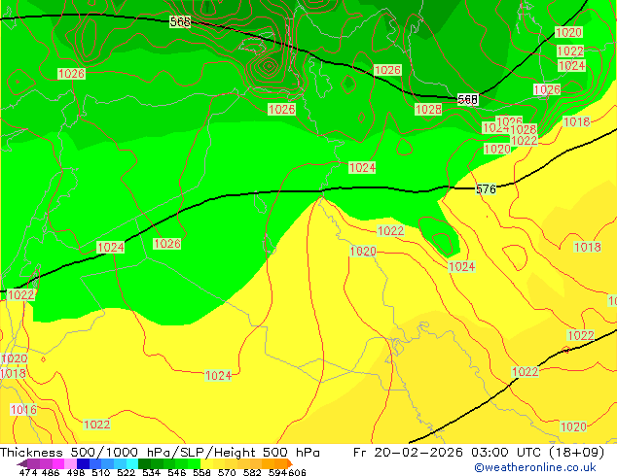
Task: Click the 1016 pressure label
Action: [23, 410]
